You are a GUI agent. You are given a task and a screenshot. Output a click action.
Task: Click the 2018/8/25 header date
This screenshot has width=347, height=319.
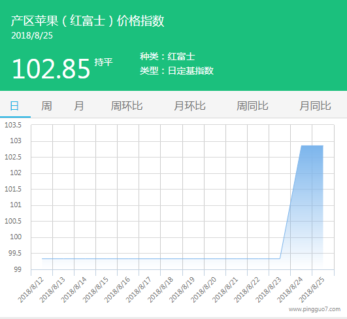(x=32, y=36)
